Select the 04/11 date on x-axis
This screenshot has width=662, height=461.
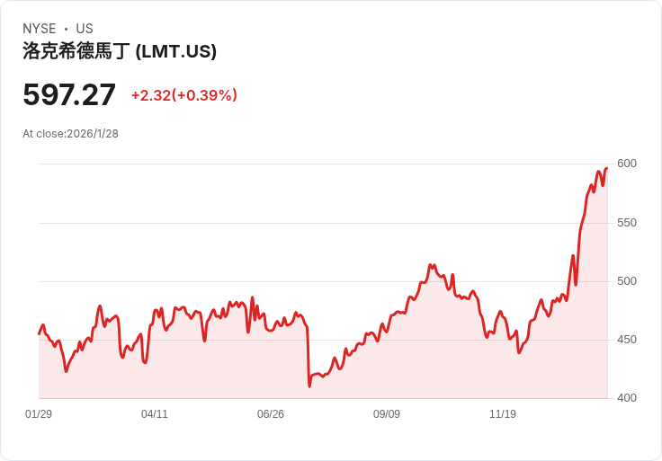click(155, 413)
